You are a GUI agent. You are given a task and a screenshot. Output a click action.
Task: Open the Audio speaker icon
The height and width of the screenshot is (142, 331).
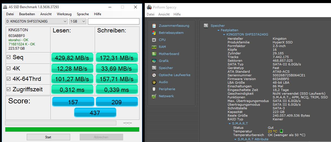tap(154, 82)
